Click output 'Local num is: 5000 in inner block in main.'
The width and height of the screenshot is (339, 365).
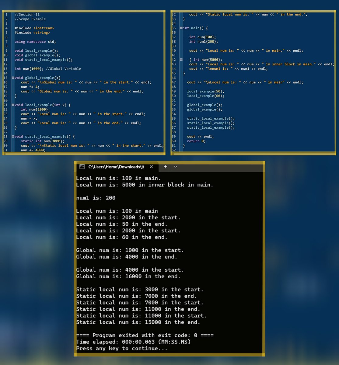(x=145, y=185)
